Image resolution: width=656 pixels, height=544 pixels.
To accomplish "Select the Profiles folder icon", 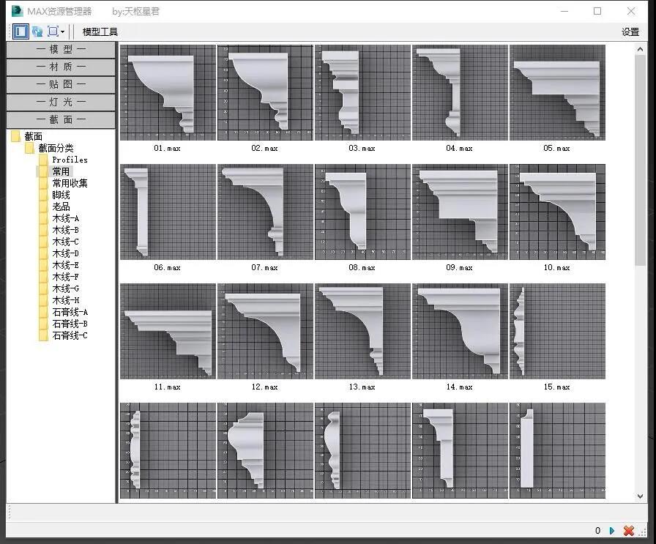I will point(44,160).
